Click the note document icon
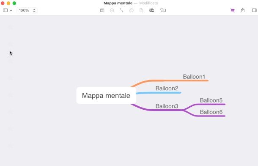The image size is (258, 166). [141, 10]
